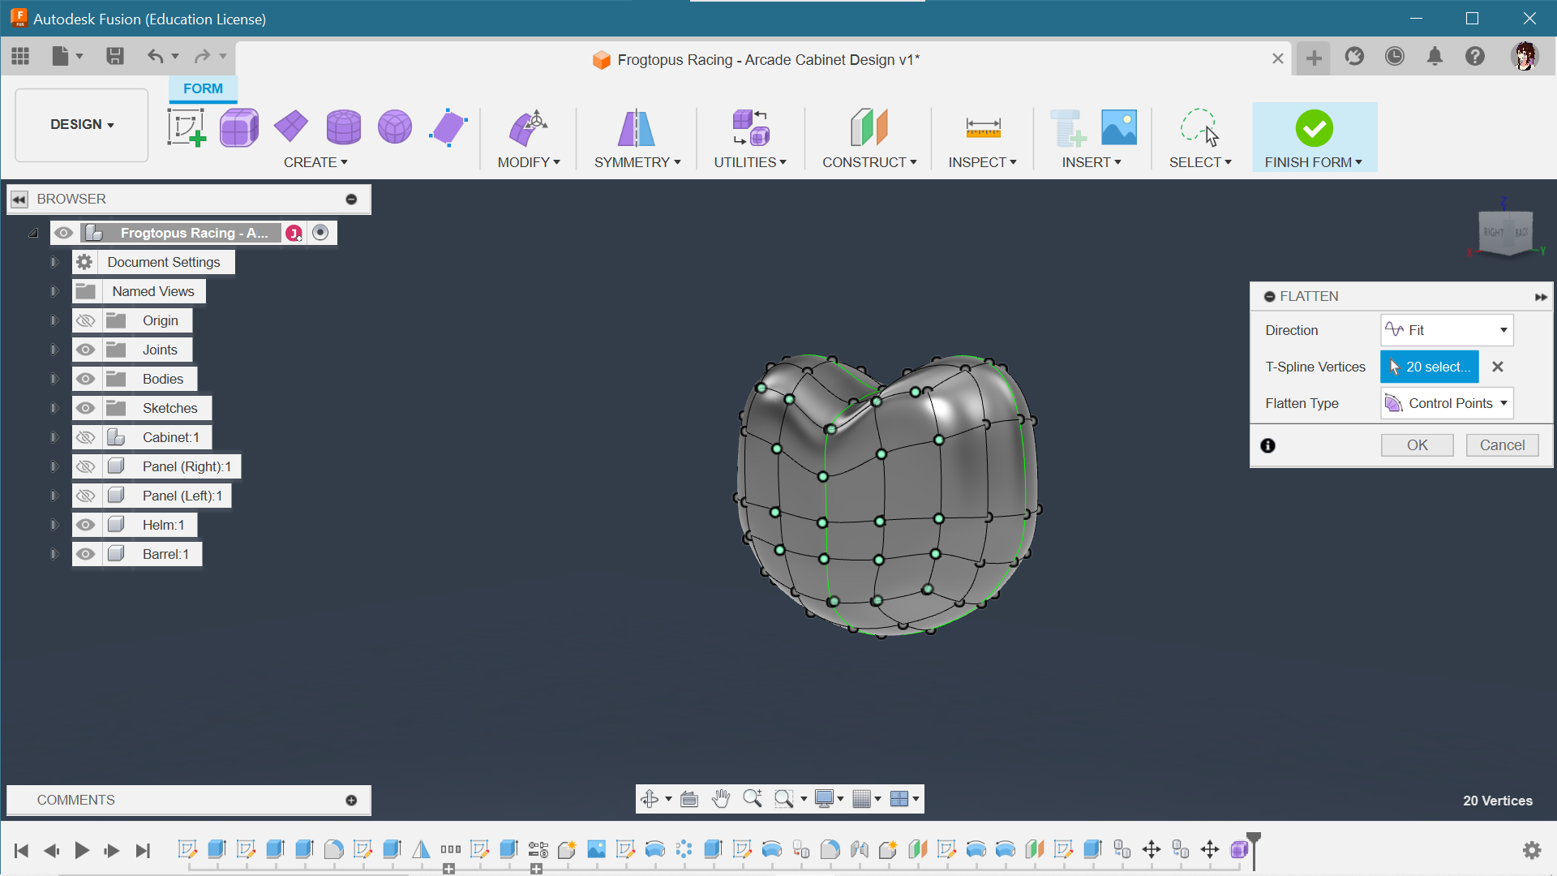Open the Notifications bell

[x=1435, y=56]
